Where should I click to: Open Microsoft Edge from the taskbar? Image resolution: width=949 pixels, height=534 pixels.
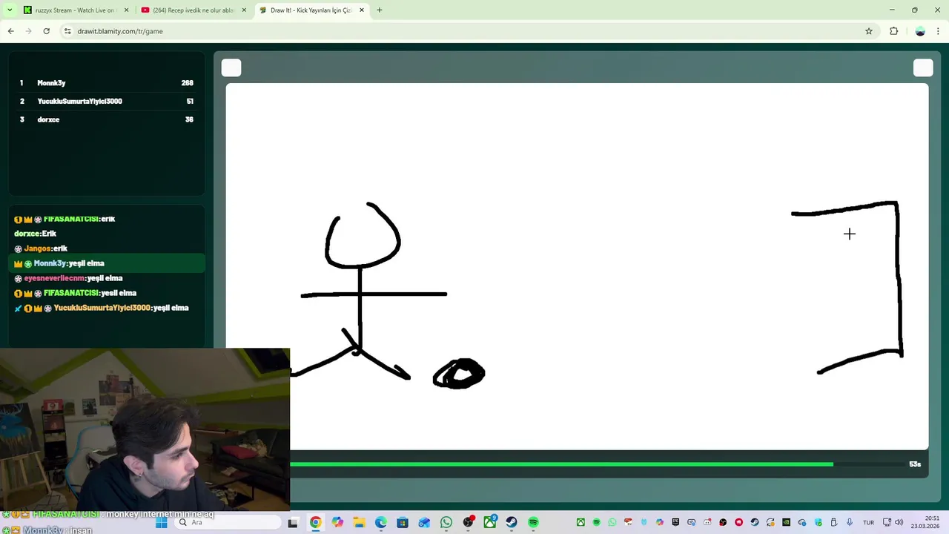(381, 523)
